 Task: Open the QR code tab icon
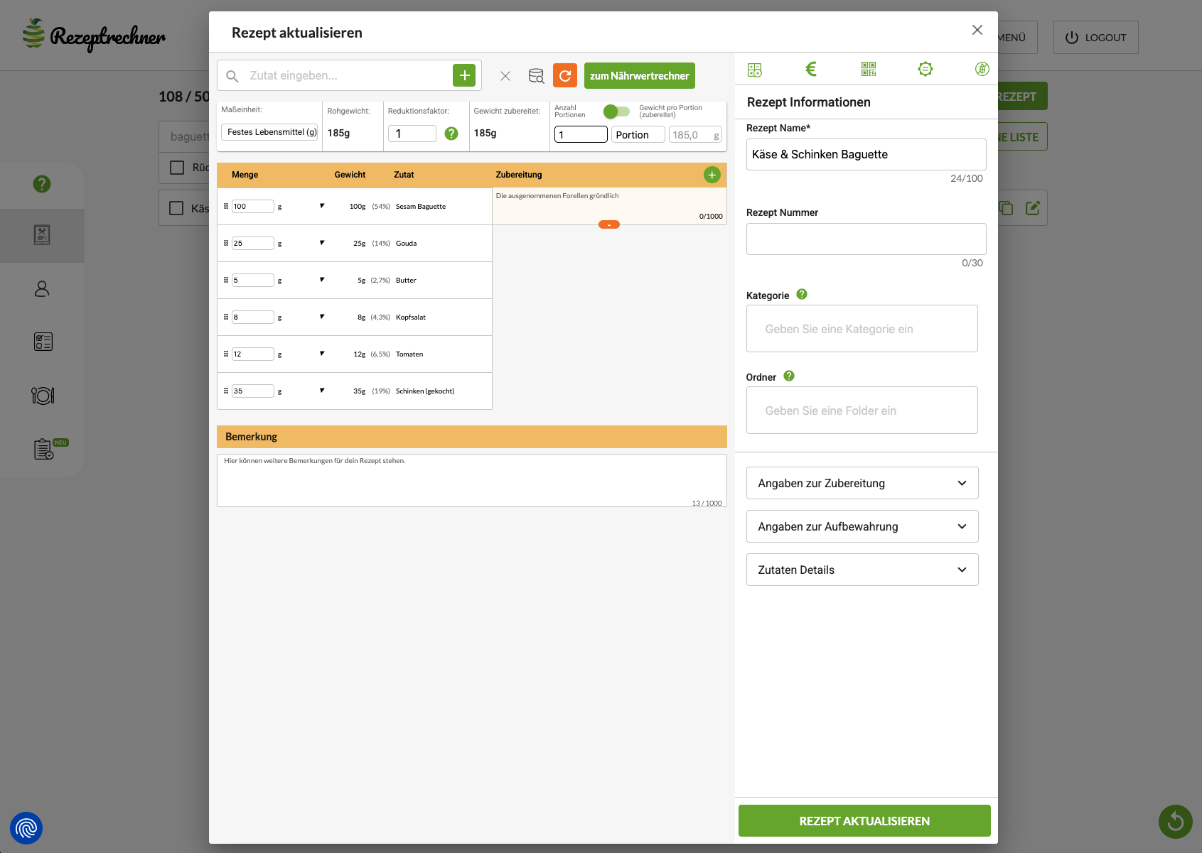click(x=868, y=69)
